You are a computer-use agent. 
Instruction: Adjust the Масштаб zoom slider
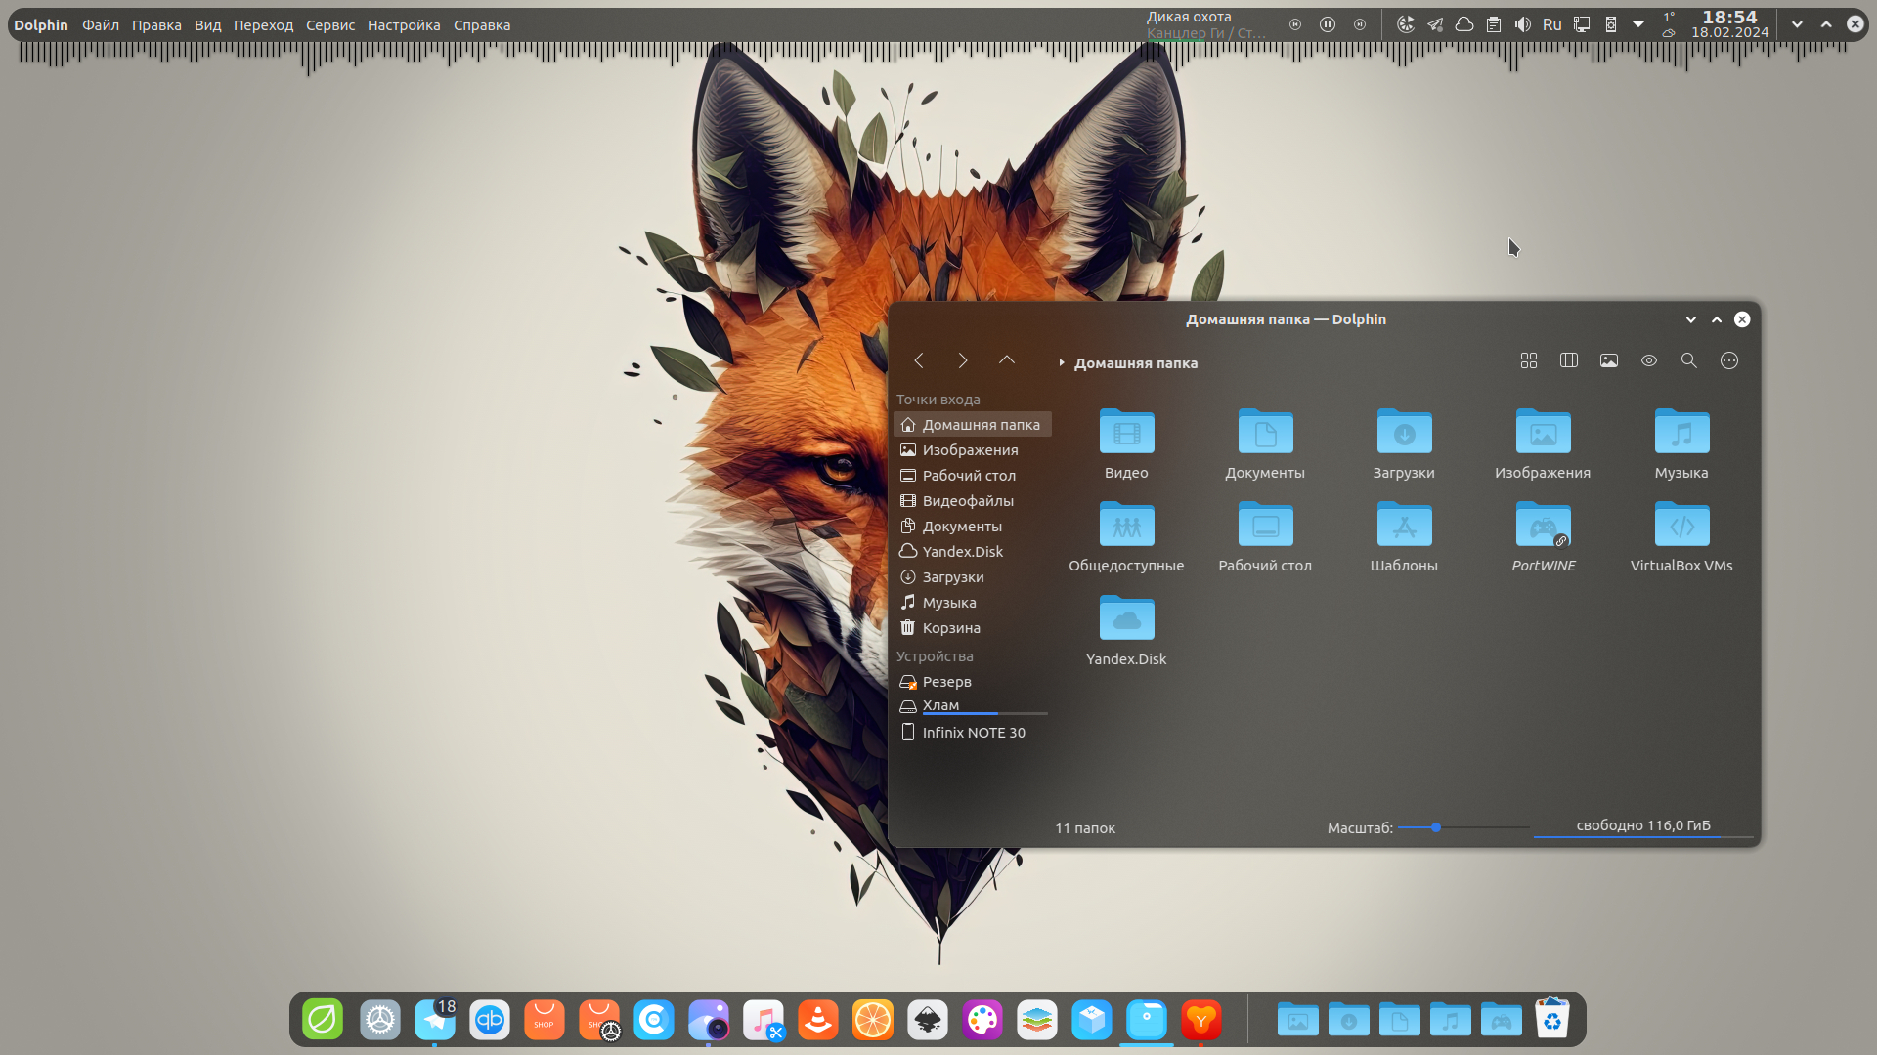[x=1436, y=827]
